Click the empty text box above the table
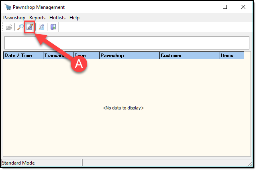Image resolution: width=257 pixels, height=171 pixels. tap(126, 43)
